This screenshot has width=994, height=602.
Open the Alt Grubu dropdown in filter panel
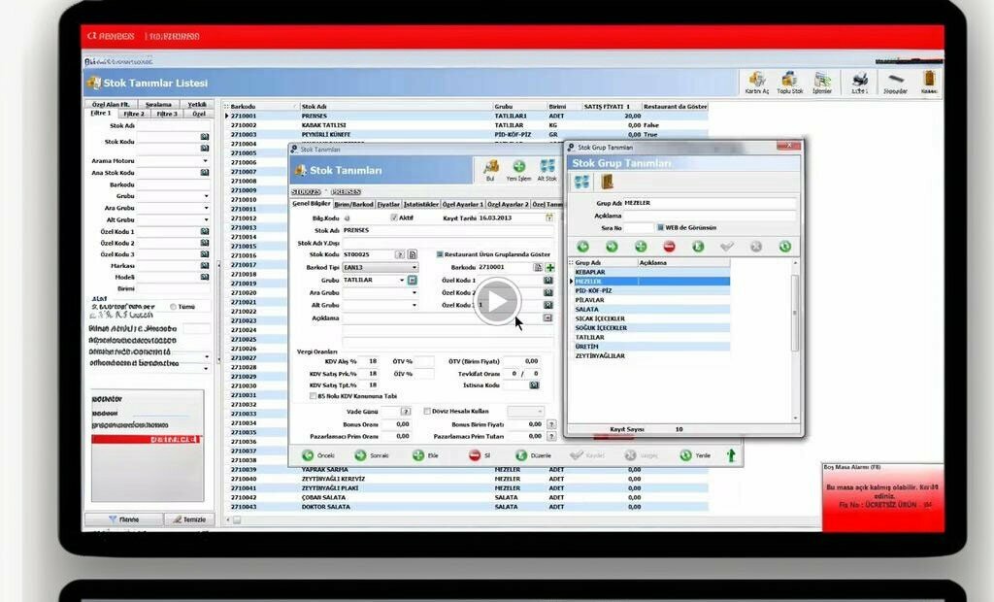pyautogui.click(x=205, y=219)
